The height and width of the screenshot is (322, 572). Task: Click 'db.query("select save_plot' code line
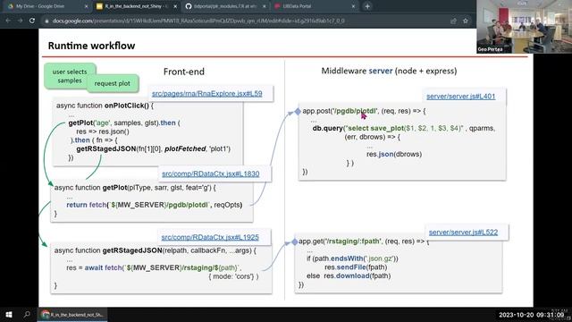coord(404,128)
